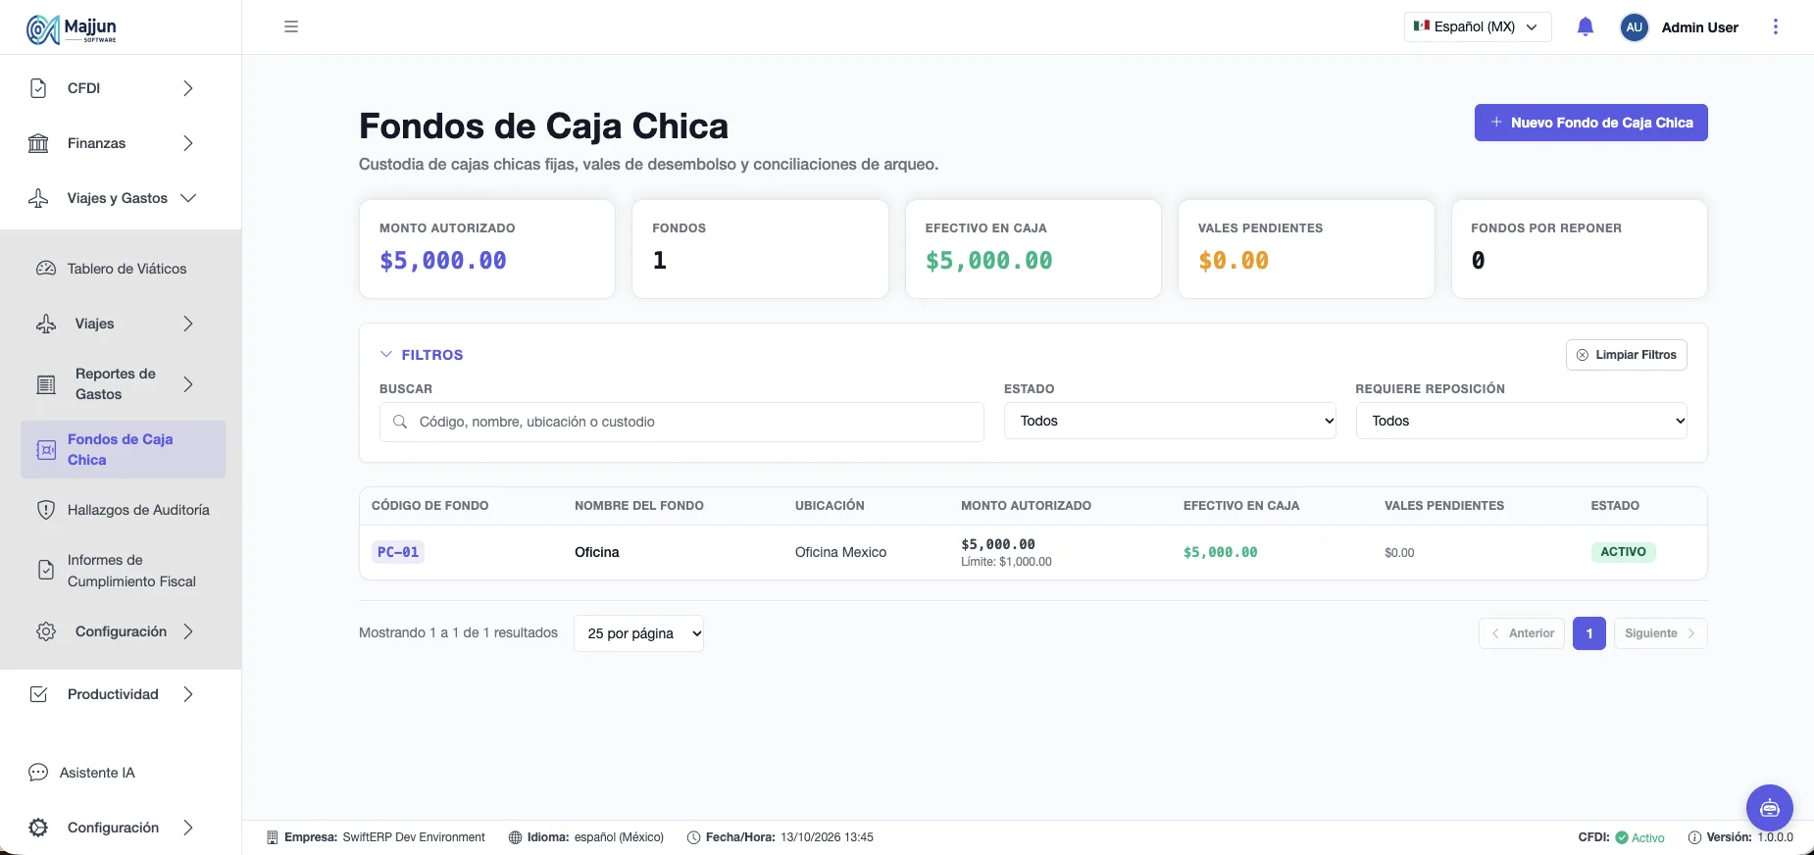Open the floating chatbot assistant button

coord(1770,808)
